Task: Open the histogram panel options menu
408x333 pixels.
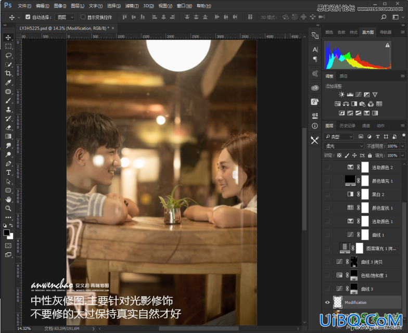Action: (x=403, y=32)
